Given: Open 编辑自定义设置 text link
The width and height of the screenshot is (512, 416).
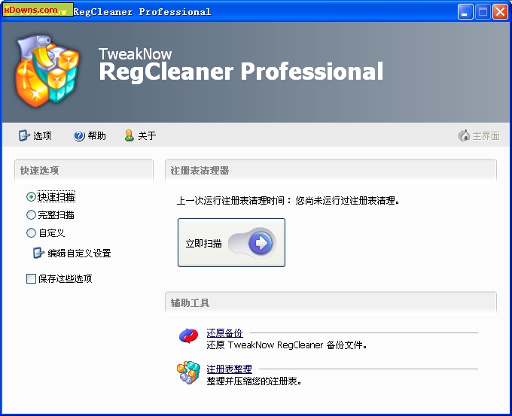Looking at the screenshot, I should click(79, 254).
